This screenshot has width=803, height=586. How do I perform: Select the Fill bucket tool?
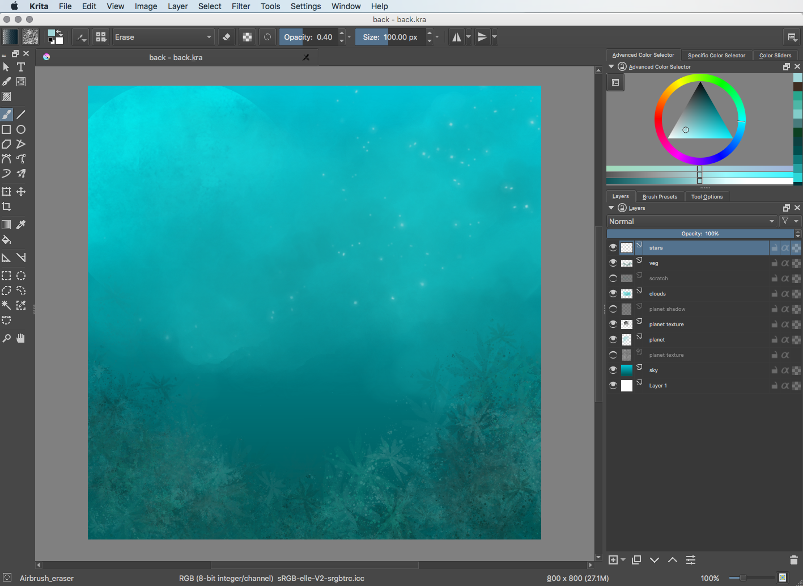pos(6,239)
